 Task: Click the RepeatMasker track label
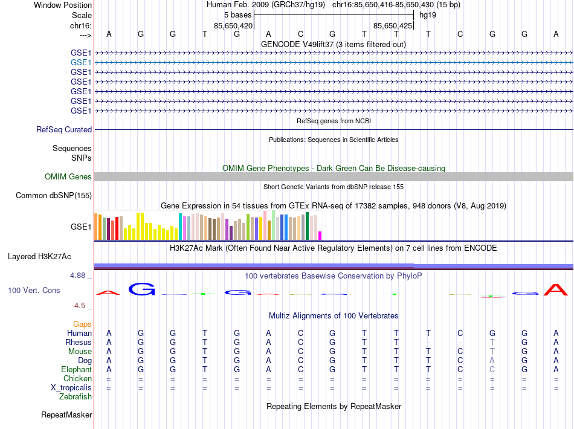[66, 414]
